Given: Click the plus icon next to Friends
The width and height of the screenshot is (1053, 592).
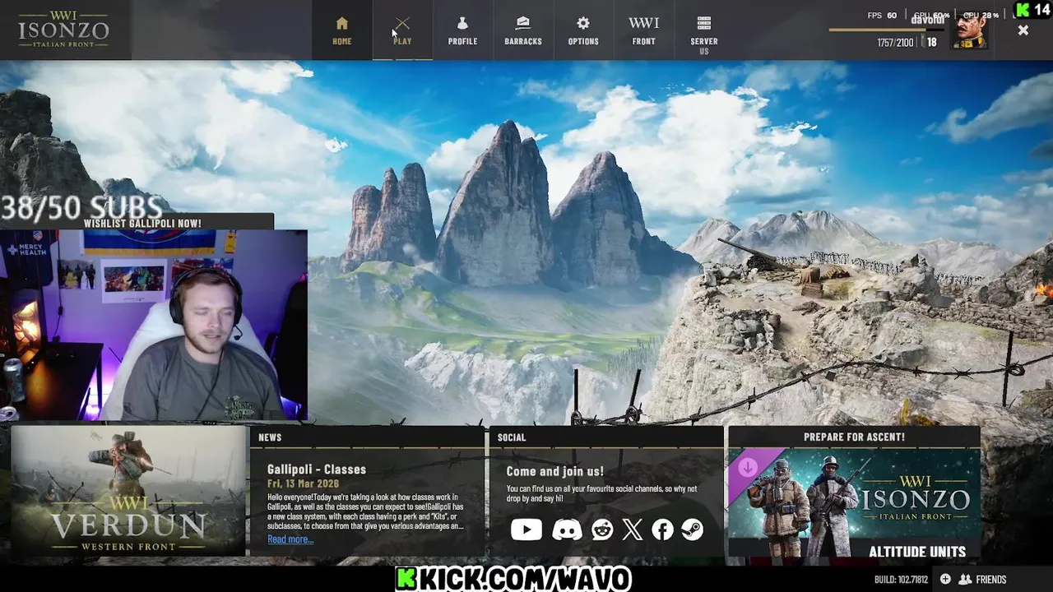Looking at the screenshot, I should click(945, 580).
